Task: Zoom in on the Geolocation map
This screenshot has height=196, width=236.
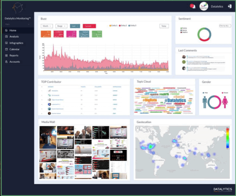Action: (138, 128)
